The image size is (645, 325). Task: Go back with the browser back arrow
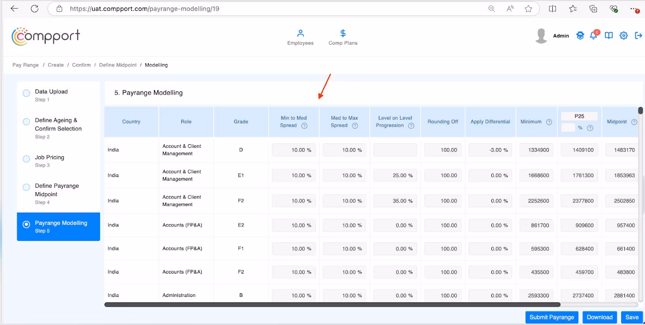click(14, 8)
